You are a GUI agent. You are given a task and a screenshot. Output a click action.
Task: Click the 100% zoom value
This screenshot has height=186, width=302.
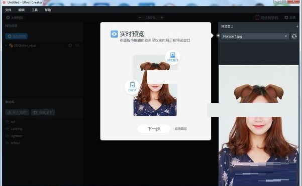tap(151, 18)
